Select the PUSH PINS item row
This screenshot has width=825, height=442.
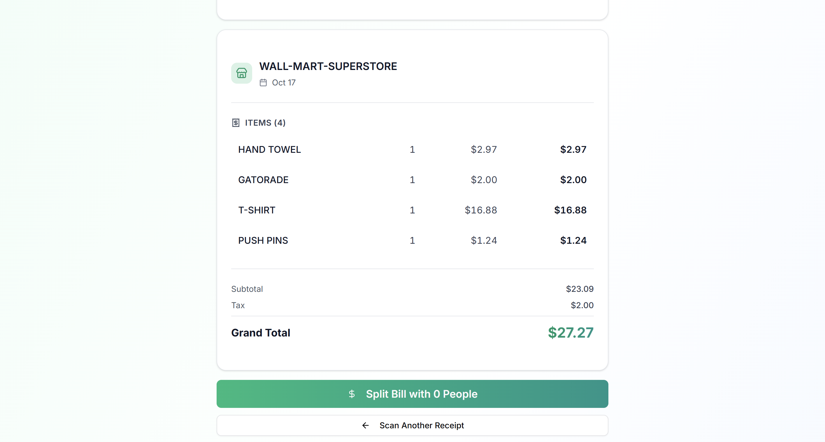click(263, 240)
